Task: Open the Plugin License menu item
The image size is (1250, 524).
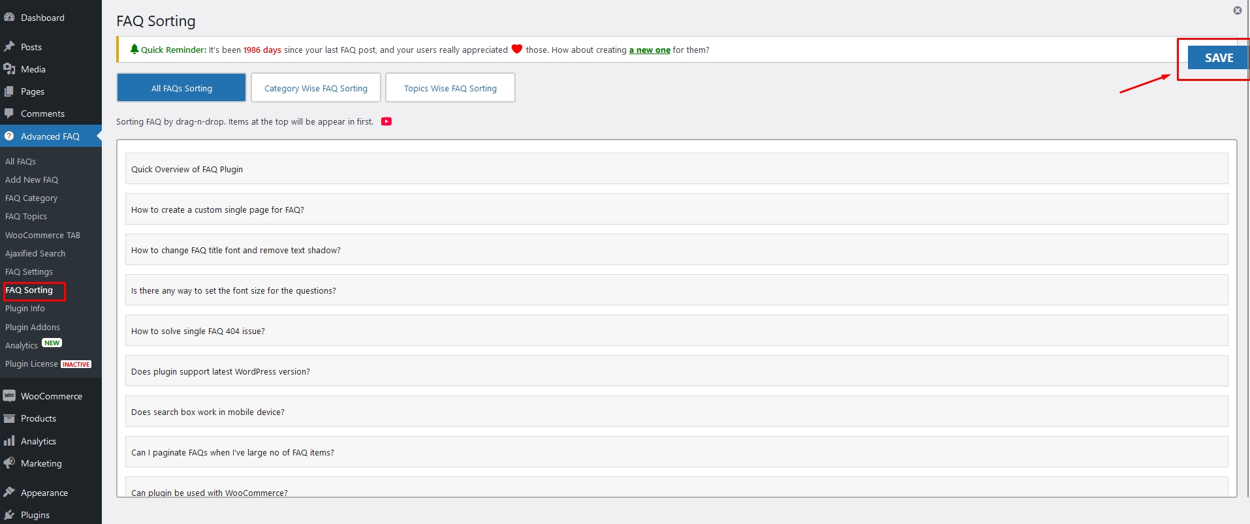Action: tap(31, 364)
